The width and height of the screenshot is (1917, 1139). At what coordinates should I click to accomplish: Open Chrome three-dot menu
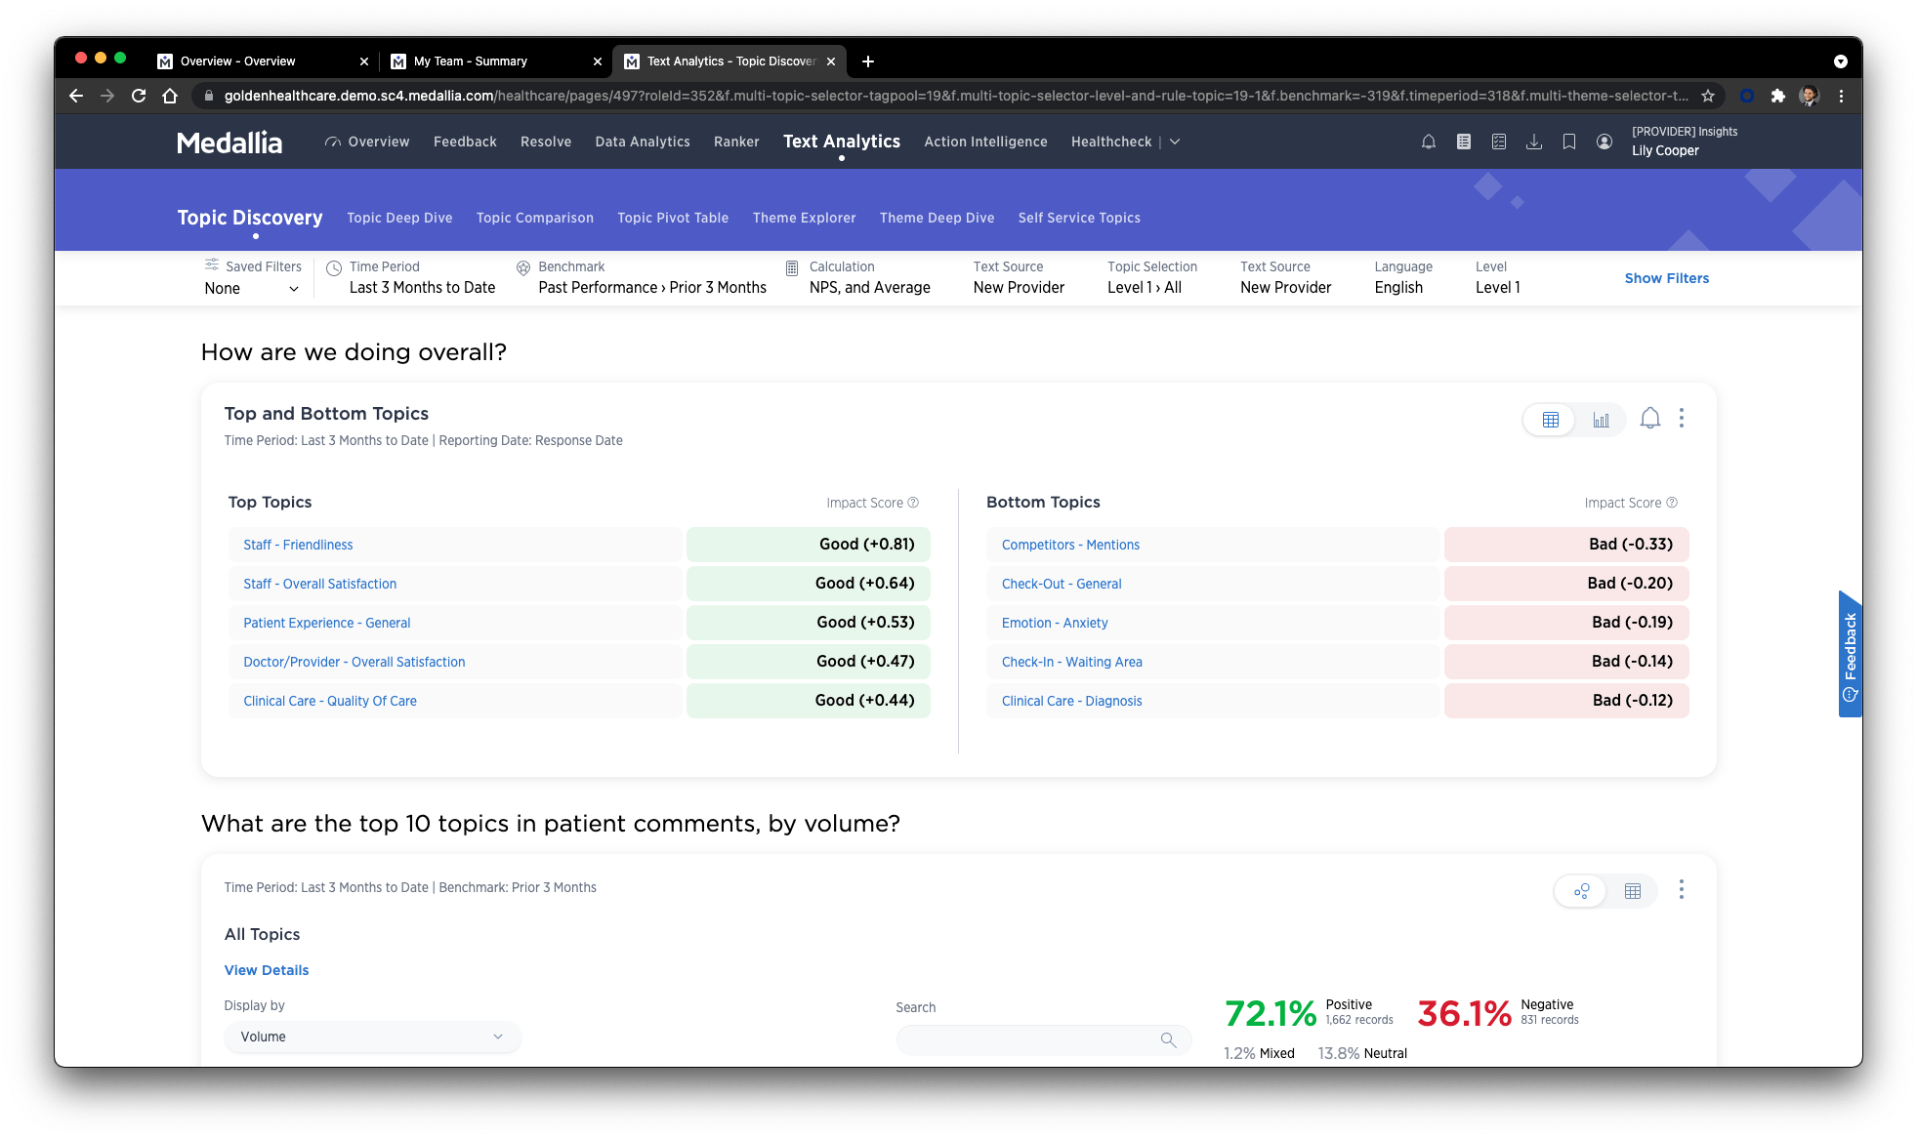1841,96
